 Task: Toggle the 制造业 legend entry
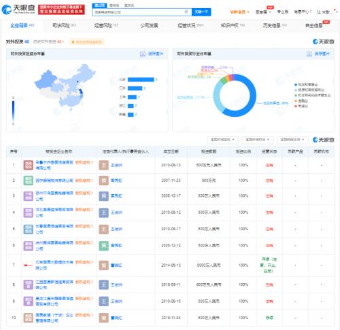(x=301, y=106)
